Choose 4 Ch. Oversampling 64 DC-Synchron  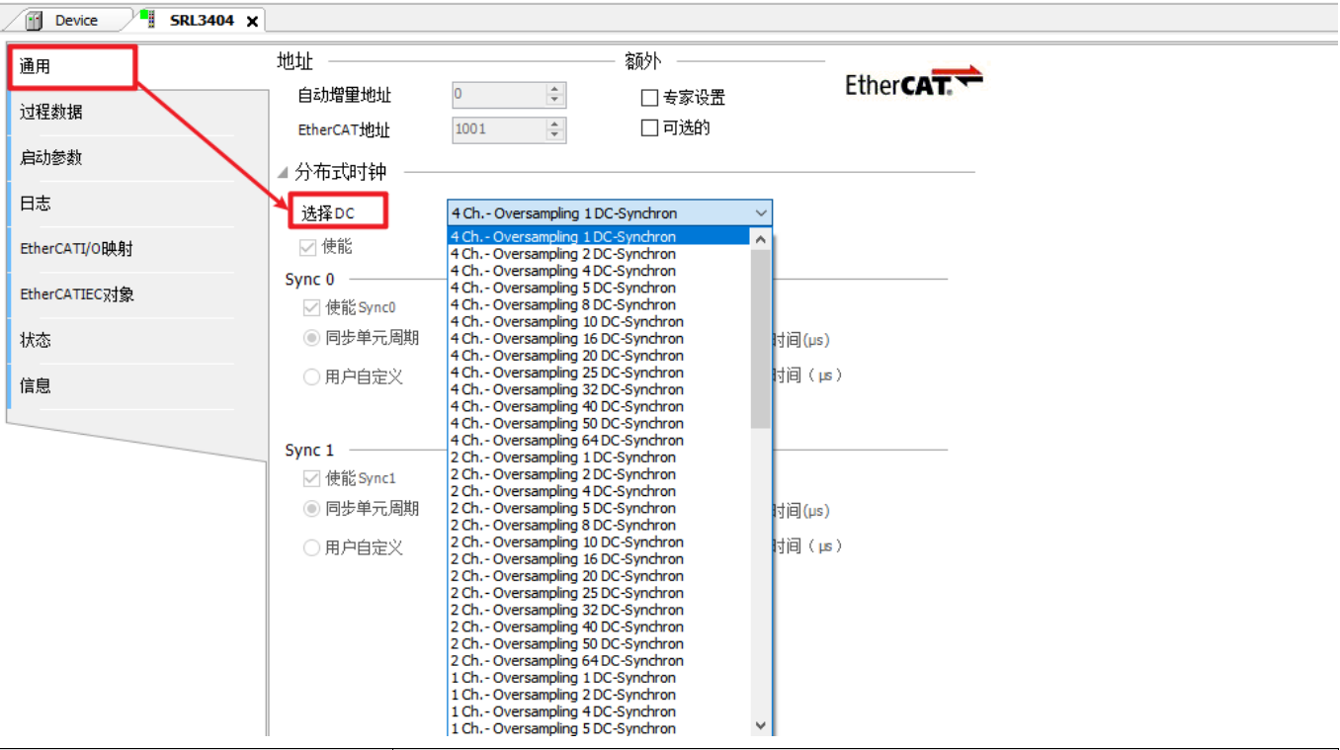coord(566,441)
